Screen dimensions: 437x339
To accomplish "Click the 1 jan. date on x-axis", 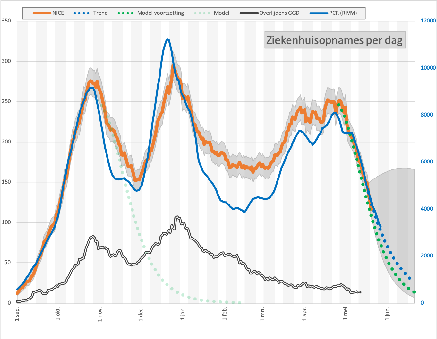I will (183, 314).
